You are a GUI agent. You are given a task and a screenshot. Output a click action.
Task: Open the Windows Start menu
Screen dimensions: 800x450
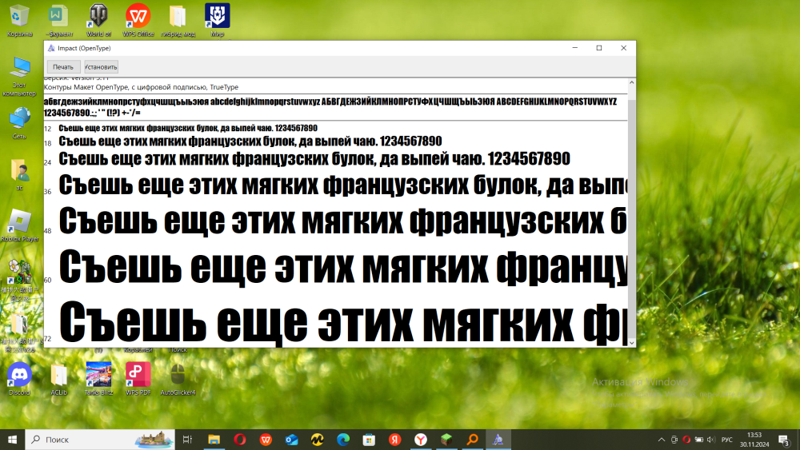click(x=12, y=440)
